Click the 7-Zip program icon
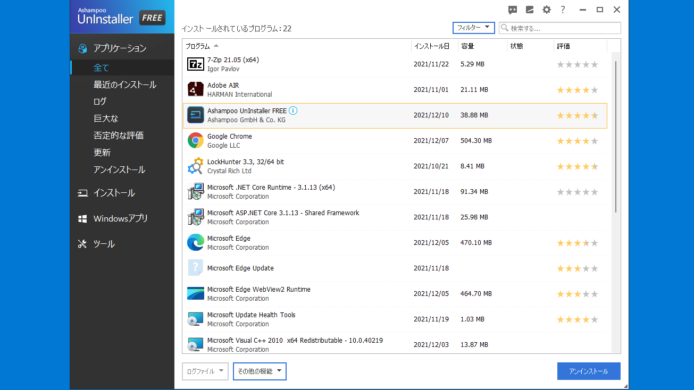694x390 pixels. [x=196, y=64]
